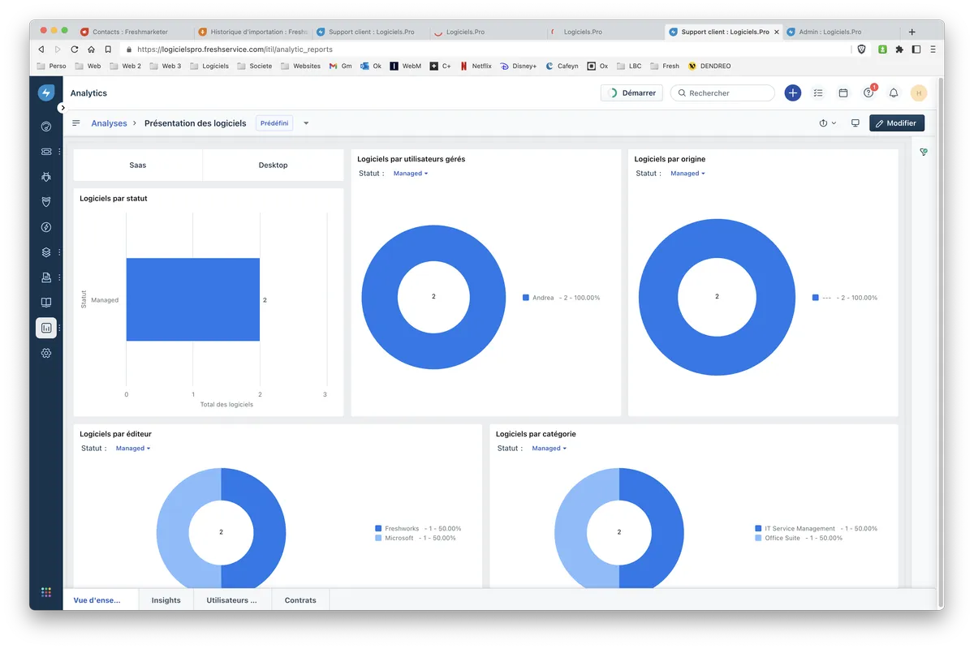
Task: Switch to Vue d'ense... bottom tab
Action: pyautogui.click(x=101, y=600)
